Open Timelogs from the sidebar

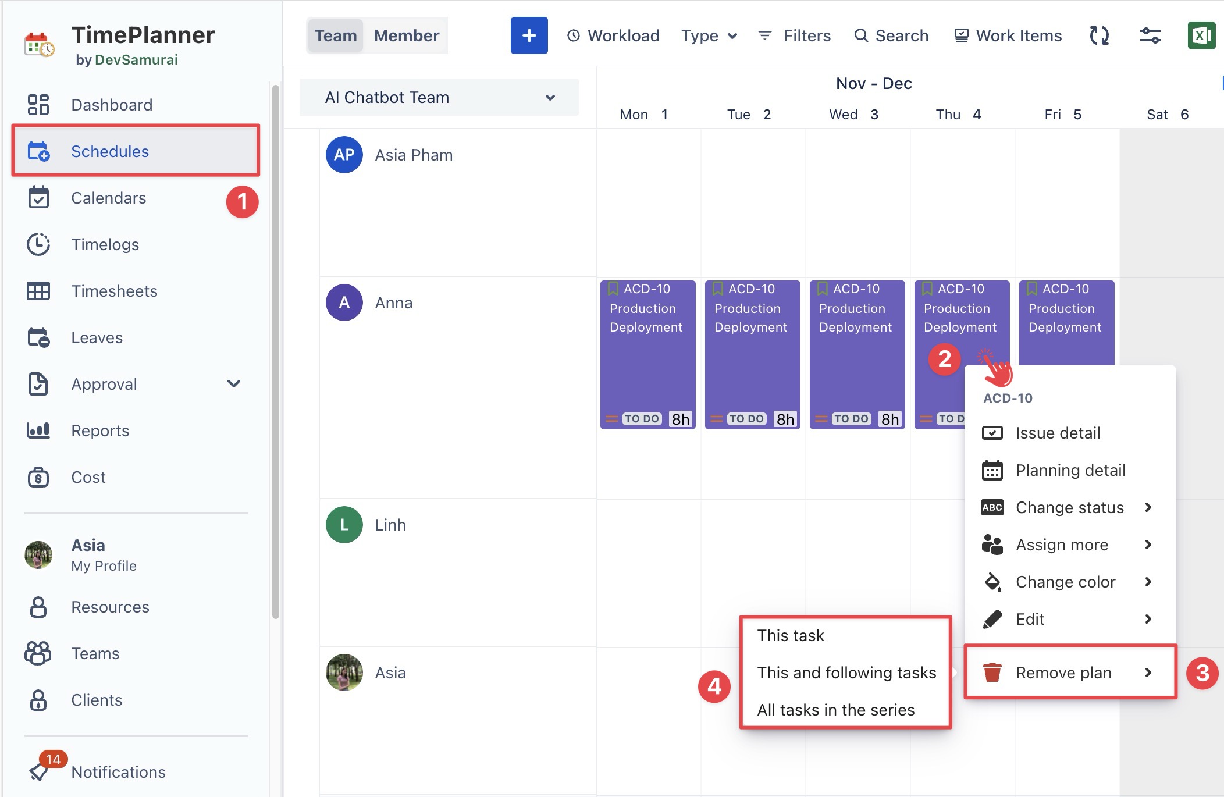coord(105,244)
